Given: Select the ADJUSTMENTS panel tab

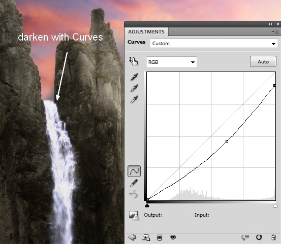Looking at the screenshot, I should tap(146, 32).
